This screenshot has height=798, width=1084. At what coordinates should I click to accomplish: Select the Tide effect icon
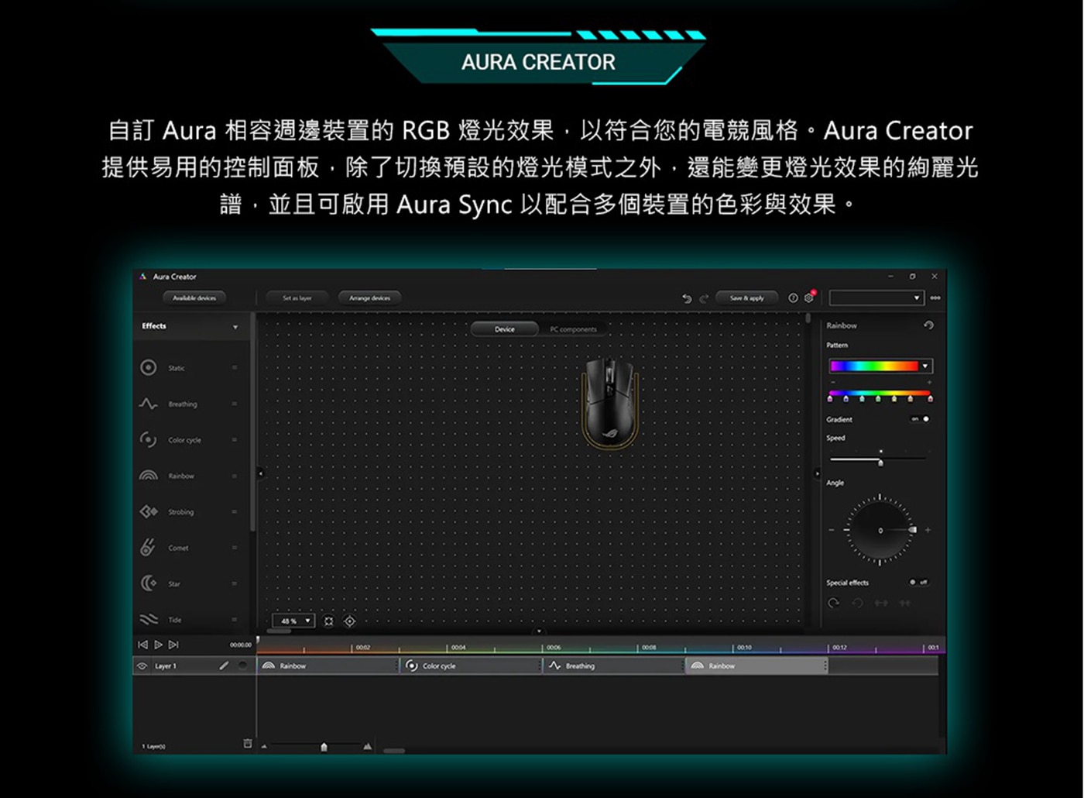(x=149, y=619)
